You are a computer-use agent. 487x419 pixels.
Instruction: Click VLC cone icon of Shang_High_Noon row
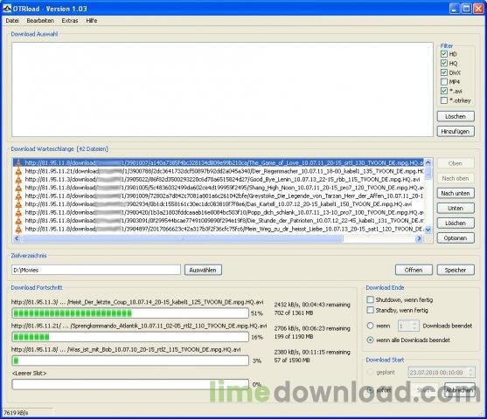pyautogui.click(x=18, y=188)
